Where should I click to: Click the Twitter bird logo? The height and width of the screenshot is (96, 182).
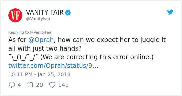click(x=170, y=12)
